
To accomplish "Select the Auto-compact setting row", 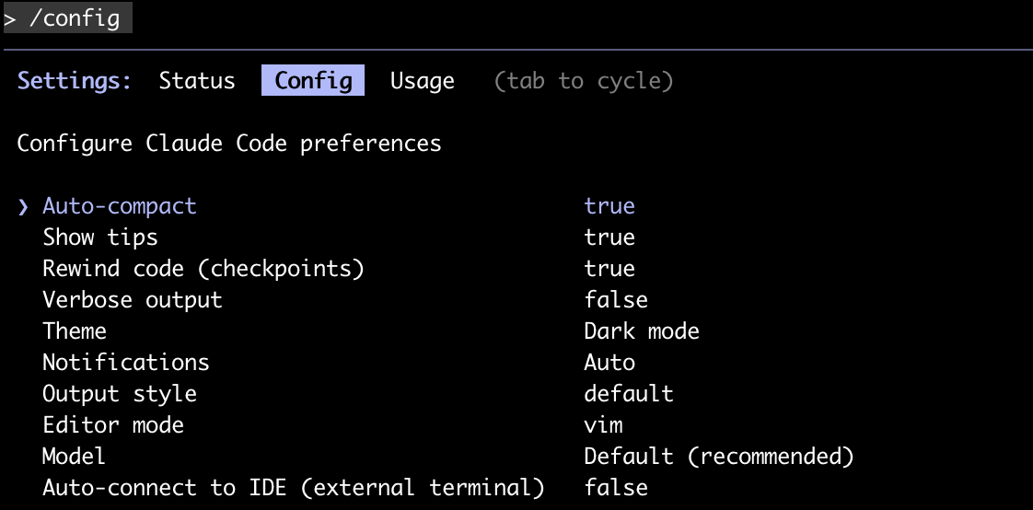I will pos(326,205).
